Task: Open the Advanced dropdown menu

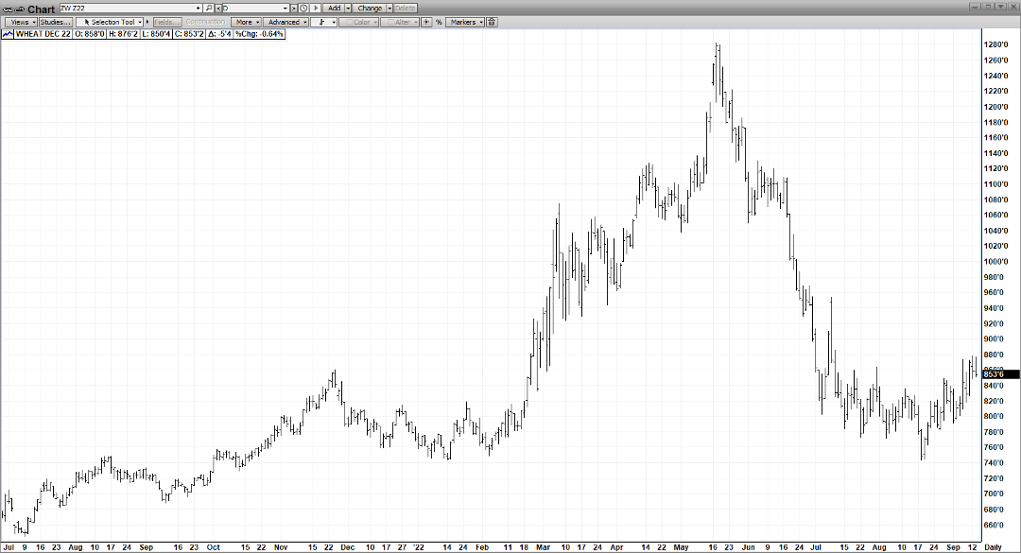Action: (286, 22)
